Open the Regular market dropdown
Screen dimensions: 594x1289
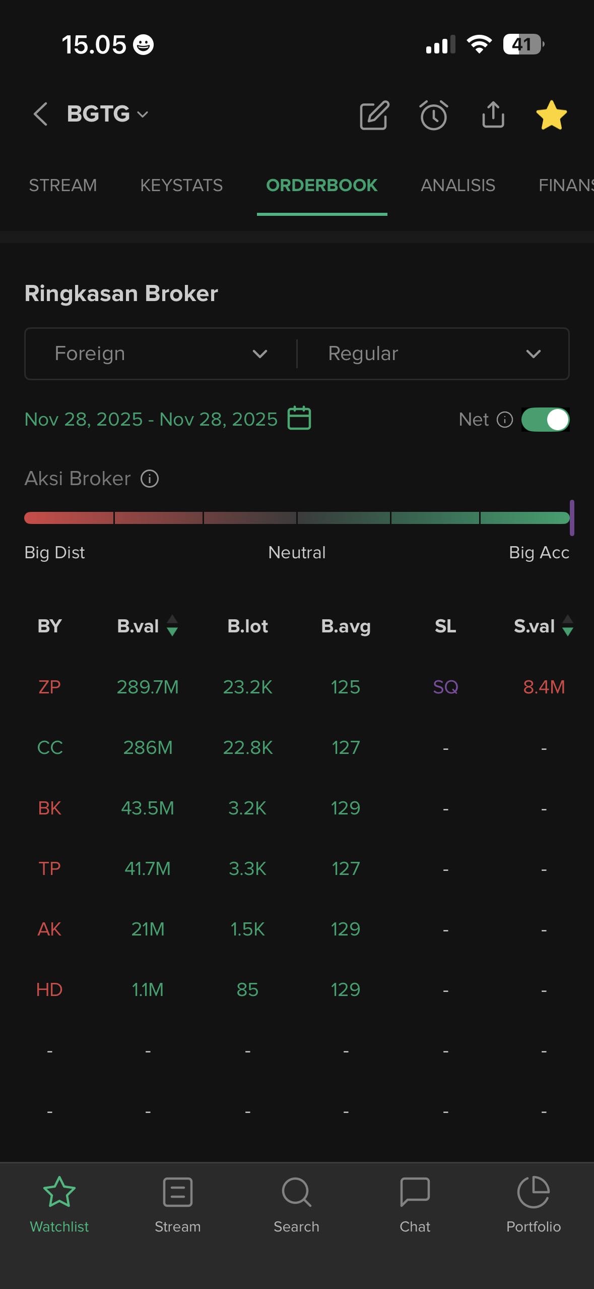click(433, 354)
